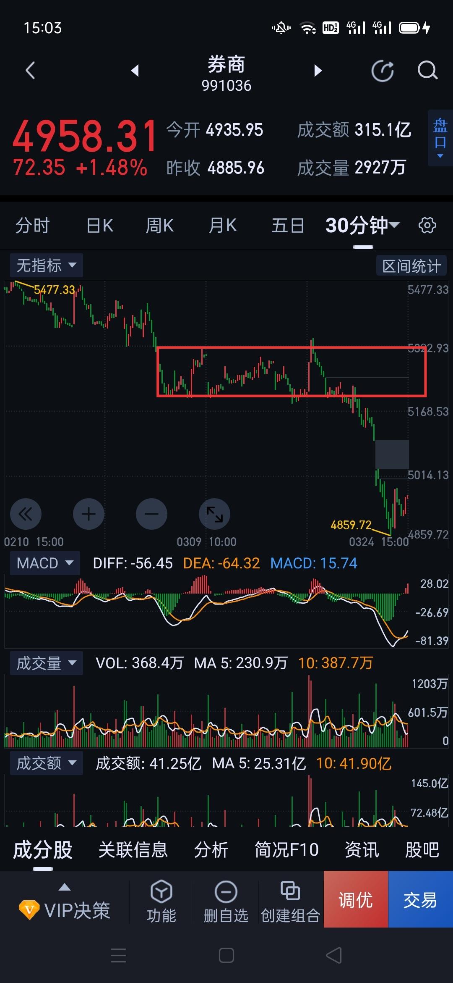This screenshot has height=983, width=453.
Task: Click the MACD: 15.74 readout
Action: click(x=314, y=563)
